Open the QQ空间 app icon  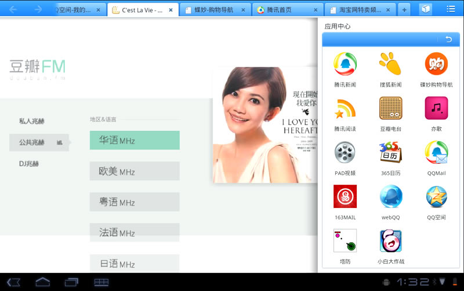click(436, 196)
